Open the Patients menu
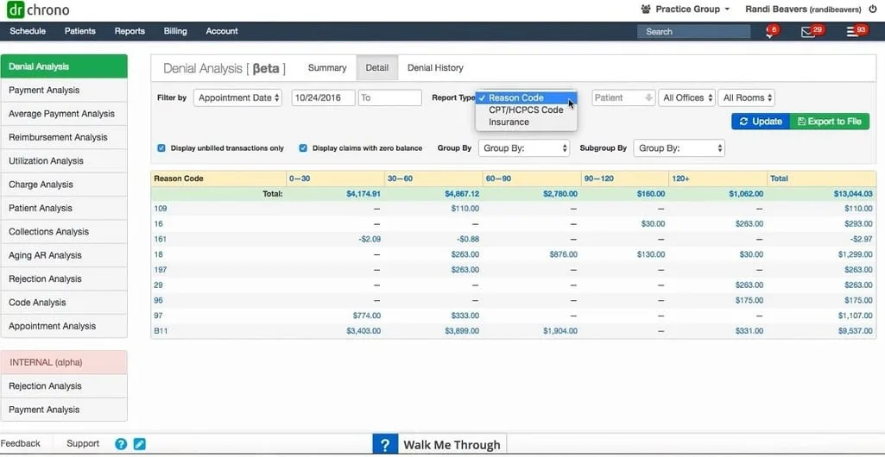The height and width of the screenshot is (457, 885). (80, 32)
